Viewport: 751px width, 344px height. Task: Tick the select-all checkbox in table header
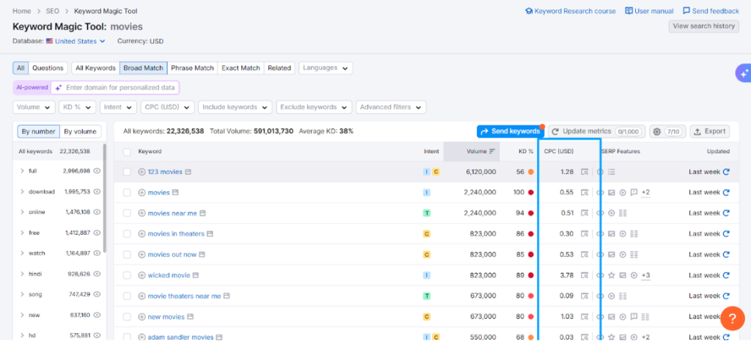[x=127, y=152]
